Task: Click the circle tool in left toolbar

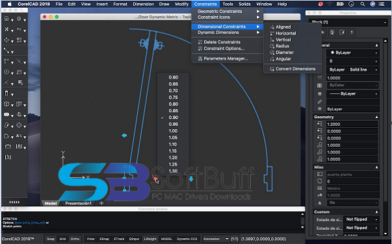Action: 7,72
